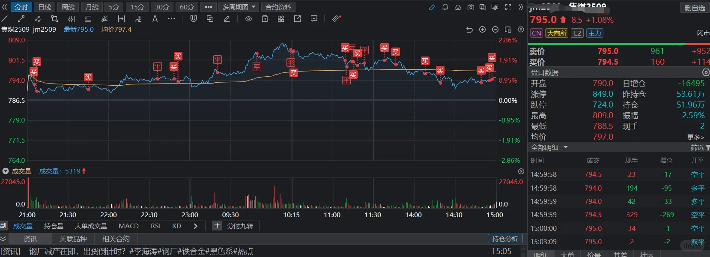Screen dimensions: 710x257
Task: Select the 5分 period
Action: click(x=114, y=7)
